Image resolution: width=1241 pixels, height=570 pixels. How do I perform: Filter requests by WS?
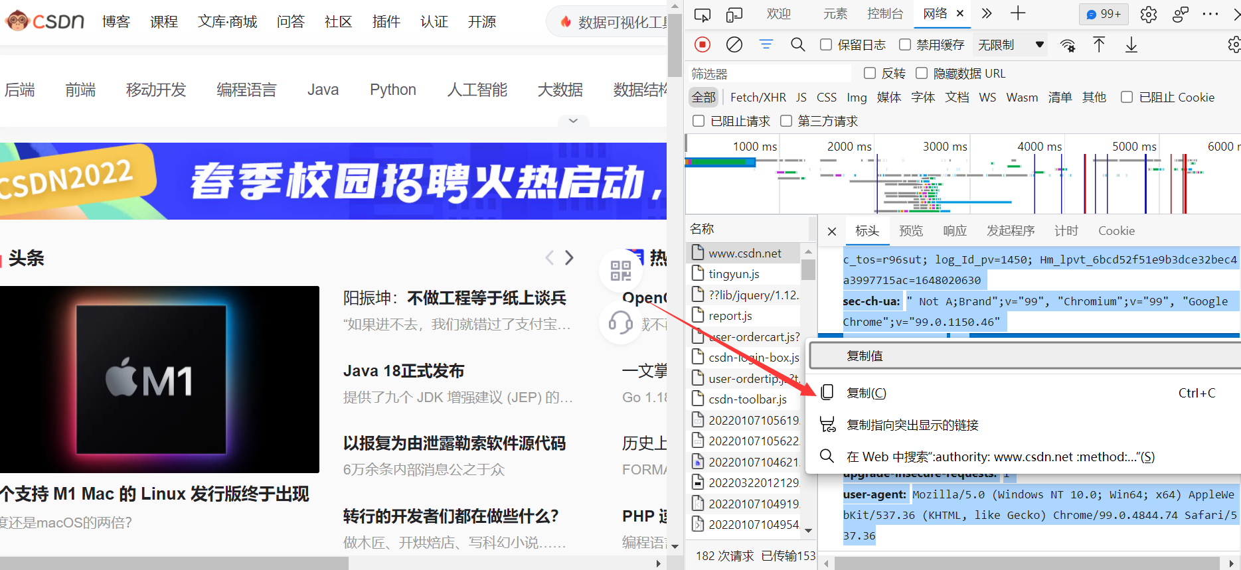tap(987, 98)
